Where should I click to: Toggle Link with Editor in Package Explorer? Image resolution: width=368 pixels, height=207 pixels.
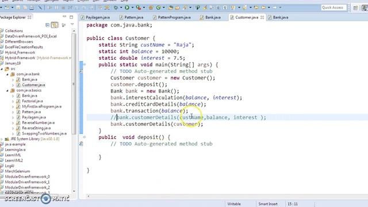point(55,25)
